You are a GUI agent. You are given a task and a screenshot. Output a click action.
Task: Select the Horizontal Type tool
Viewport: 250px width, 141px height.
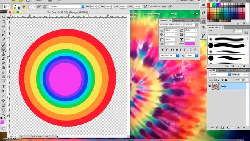(x=3, y=87)
